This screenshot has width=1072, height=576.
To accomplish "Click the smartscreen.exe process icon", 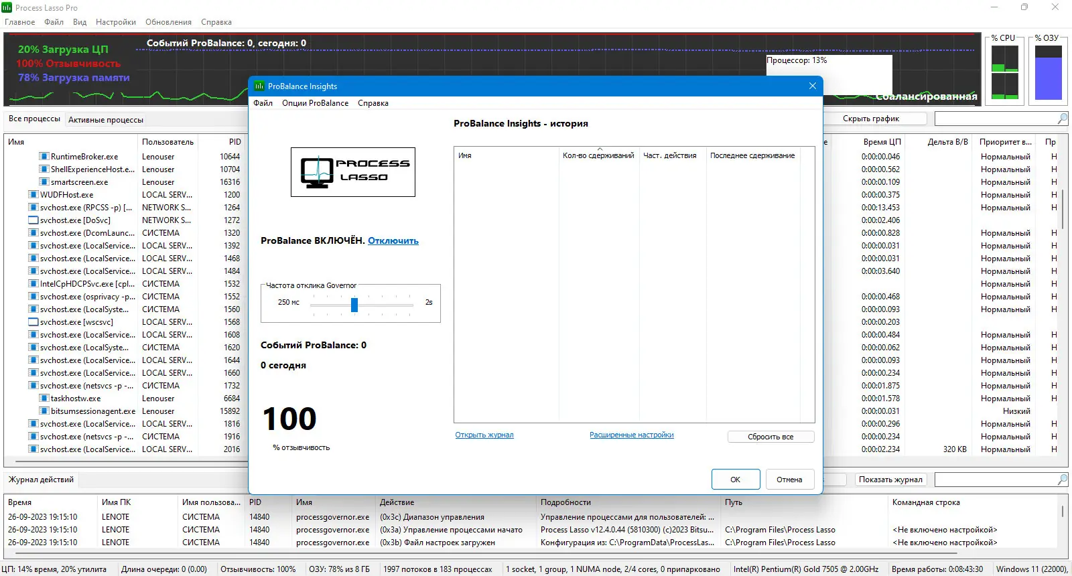I will (44, 182).
